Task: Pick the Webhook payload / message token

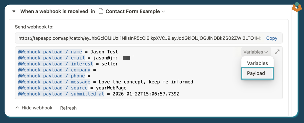Action: [x=54, y=82]
